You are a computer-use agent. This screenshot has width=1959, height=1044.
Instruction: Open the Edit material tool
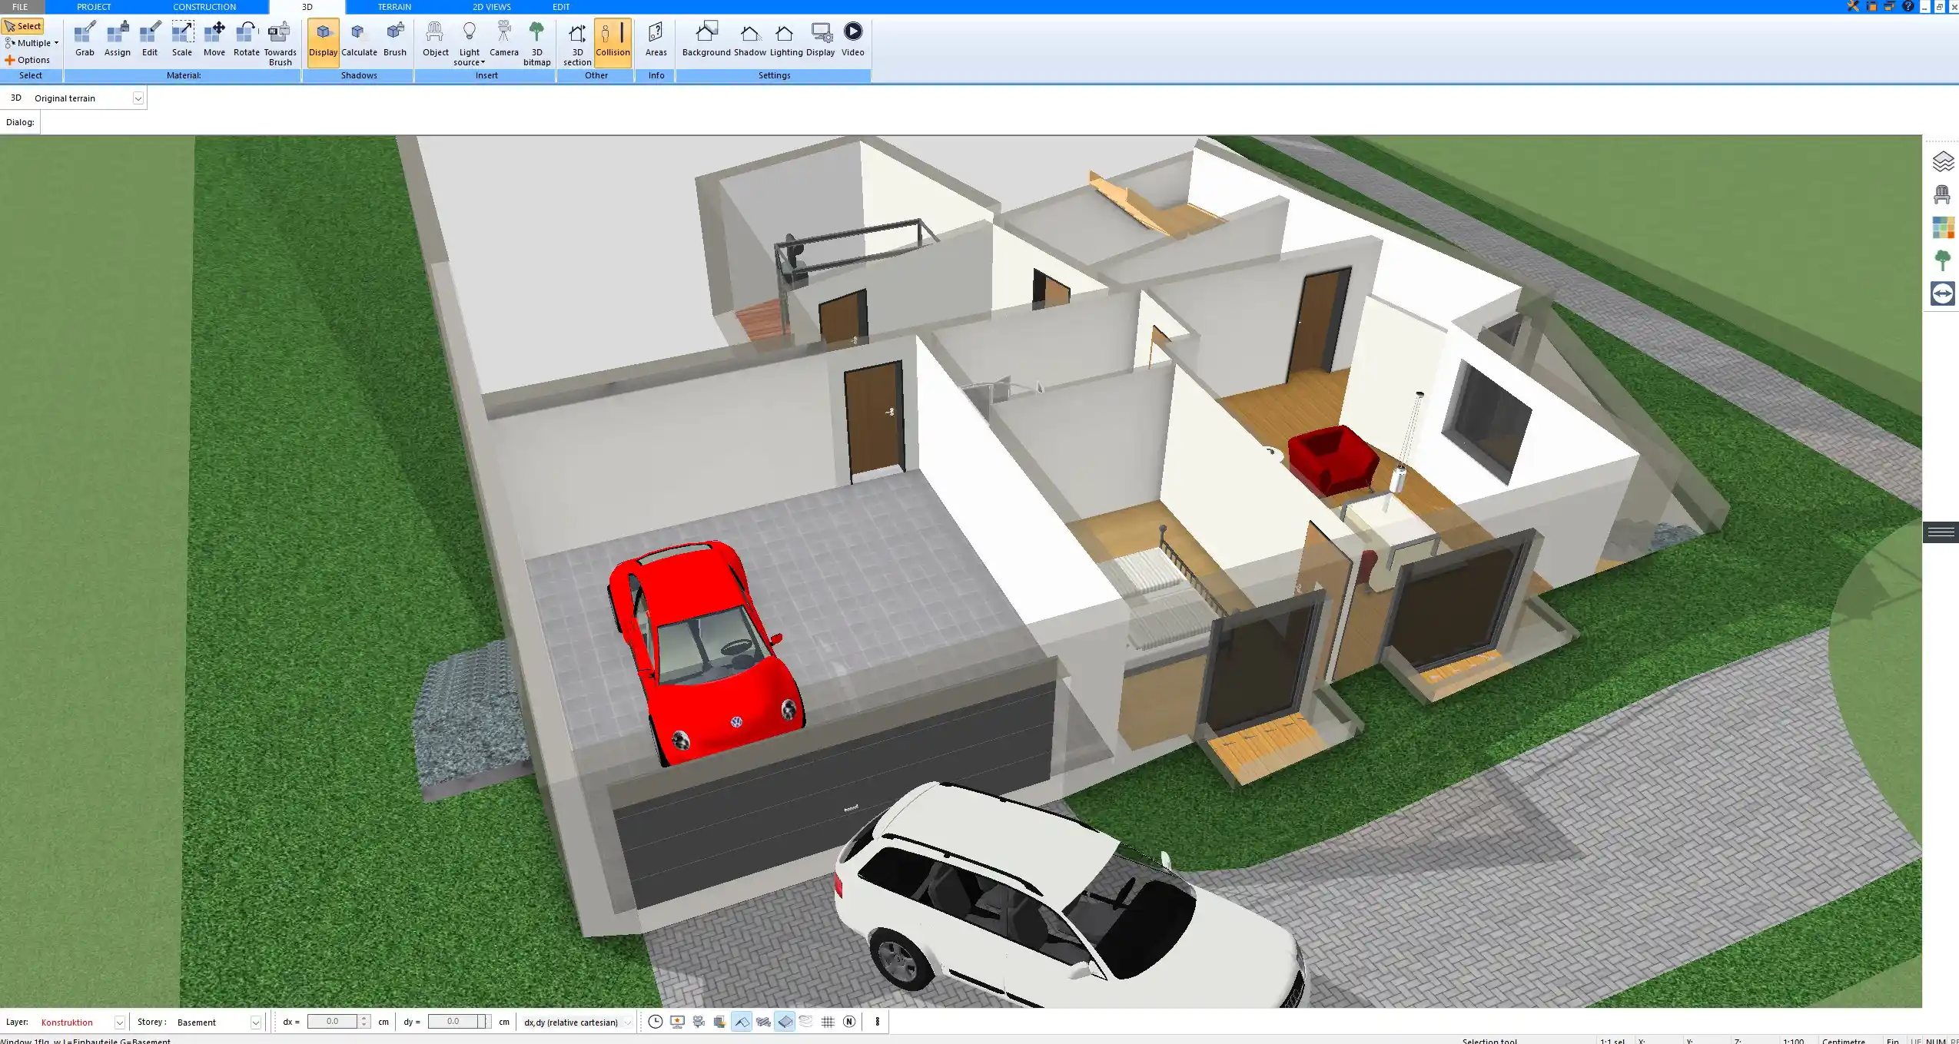[x=150, y=40]
